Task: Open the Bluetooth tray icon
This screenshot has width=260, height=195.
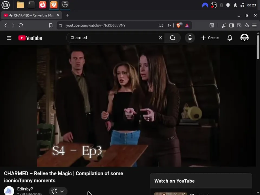Action: coord(221,5)
